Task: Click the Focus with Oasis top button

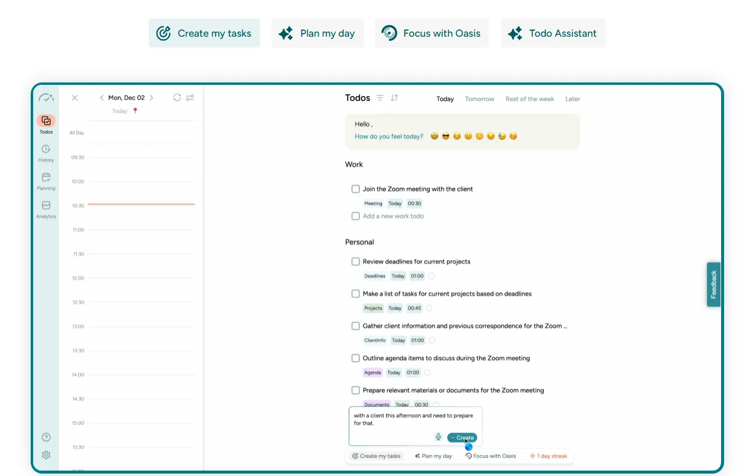Action: tap(432, 33)
